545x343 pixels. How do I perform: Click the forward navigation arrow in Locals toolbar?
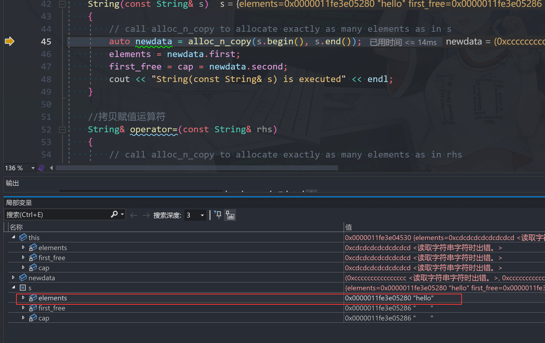(x=146, y=215)
